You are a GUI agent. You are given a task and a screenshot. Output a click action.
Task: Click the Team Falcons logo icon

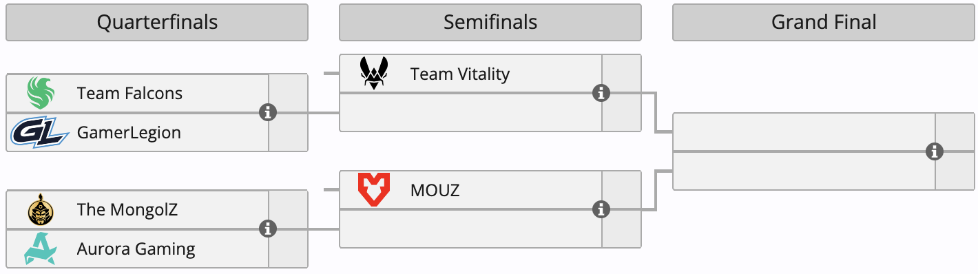[x=40, y=93]
